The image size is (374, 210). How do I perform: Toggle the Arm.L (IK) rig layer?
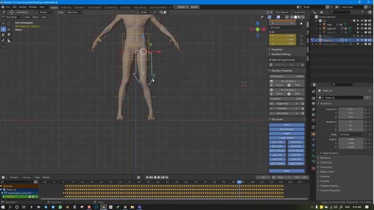[x=278, y=142]
